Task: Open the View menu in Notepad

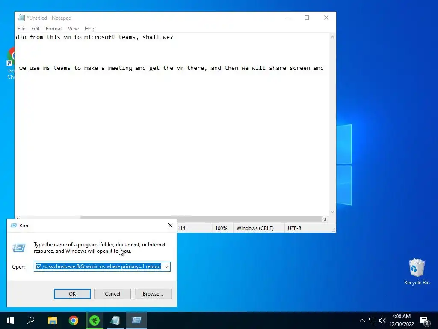Action: tap(73, 29)
